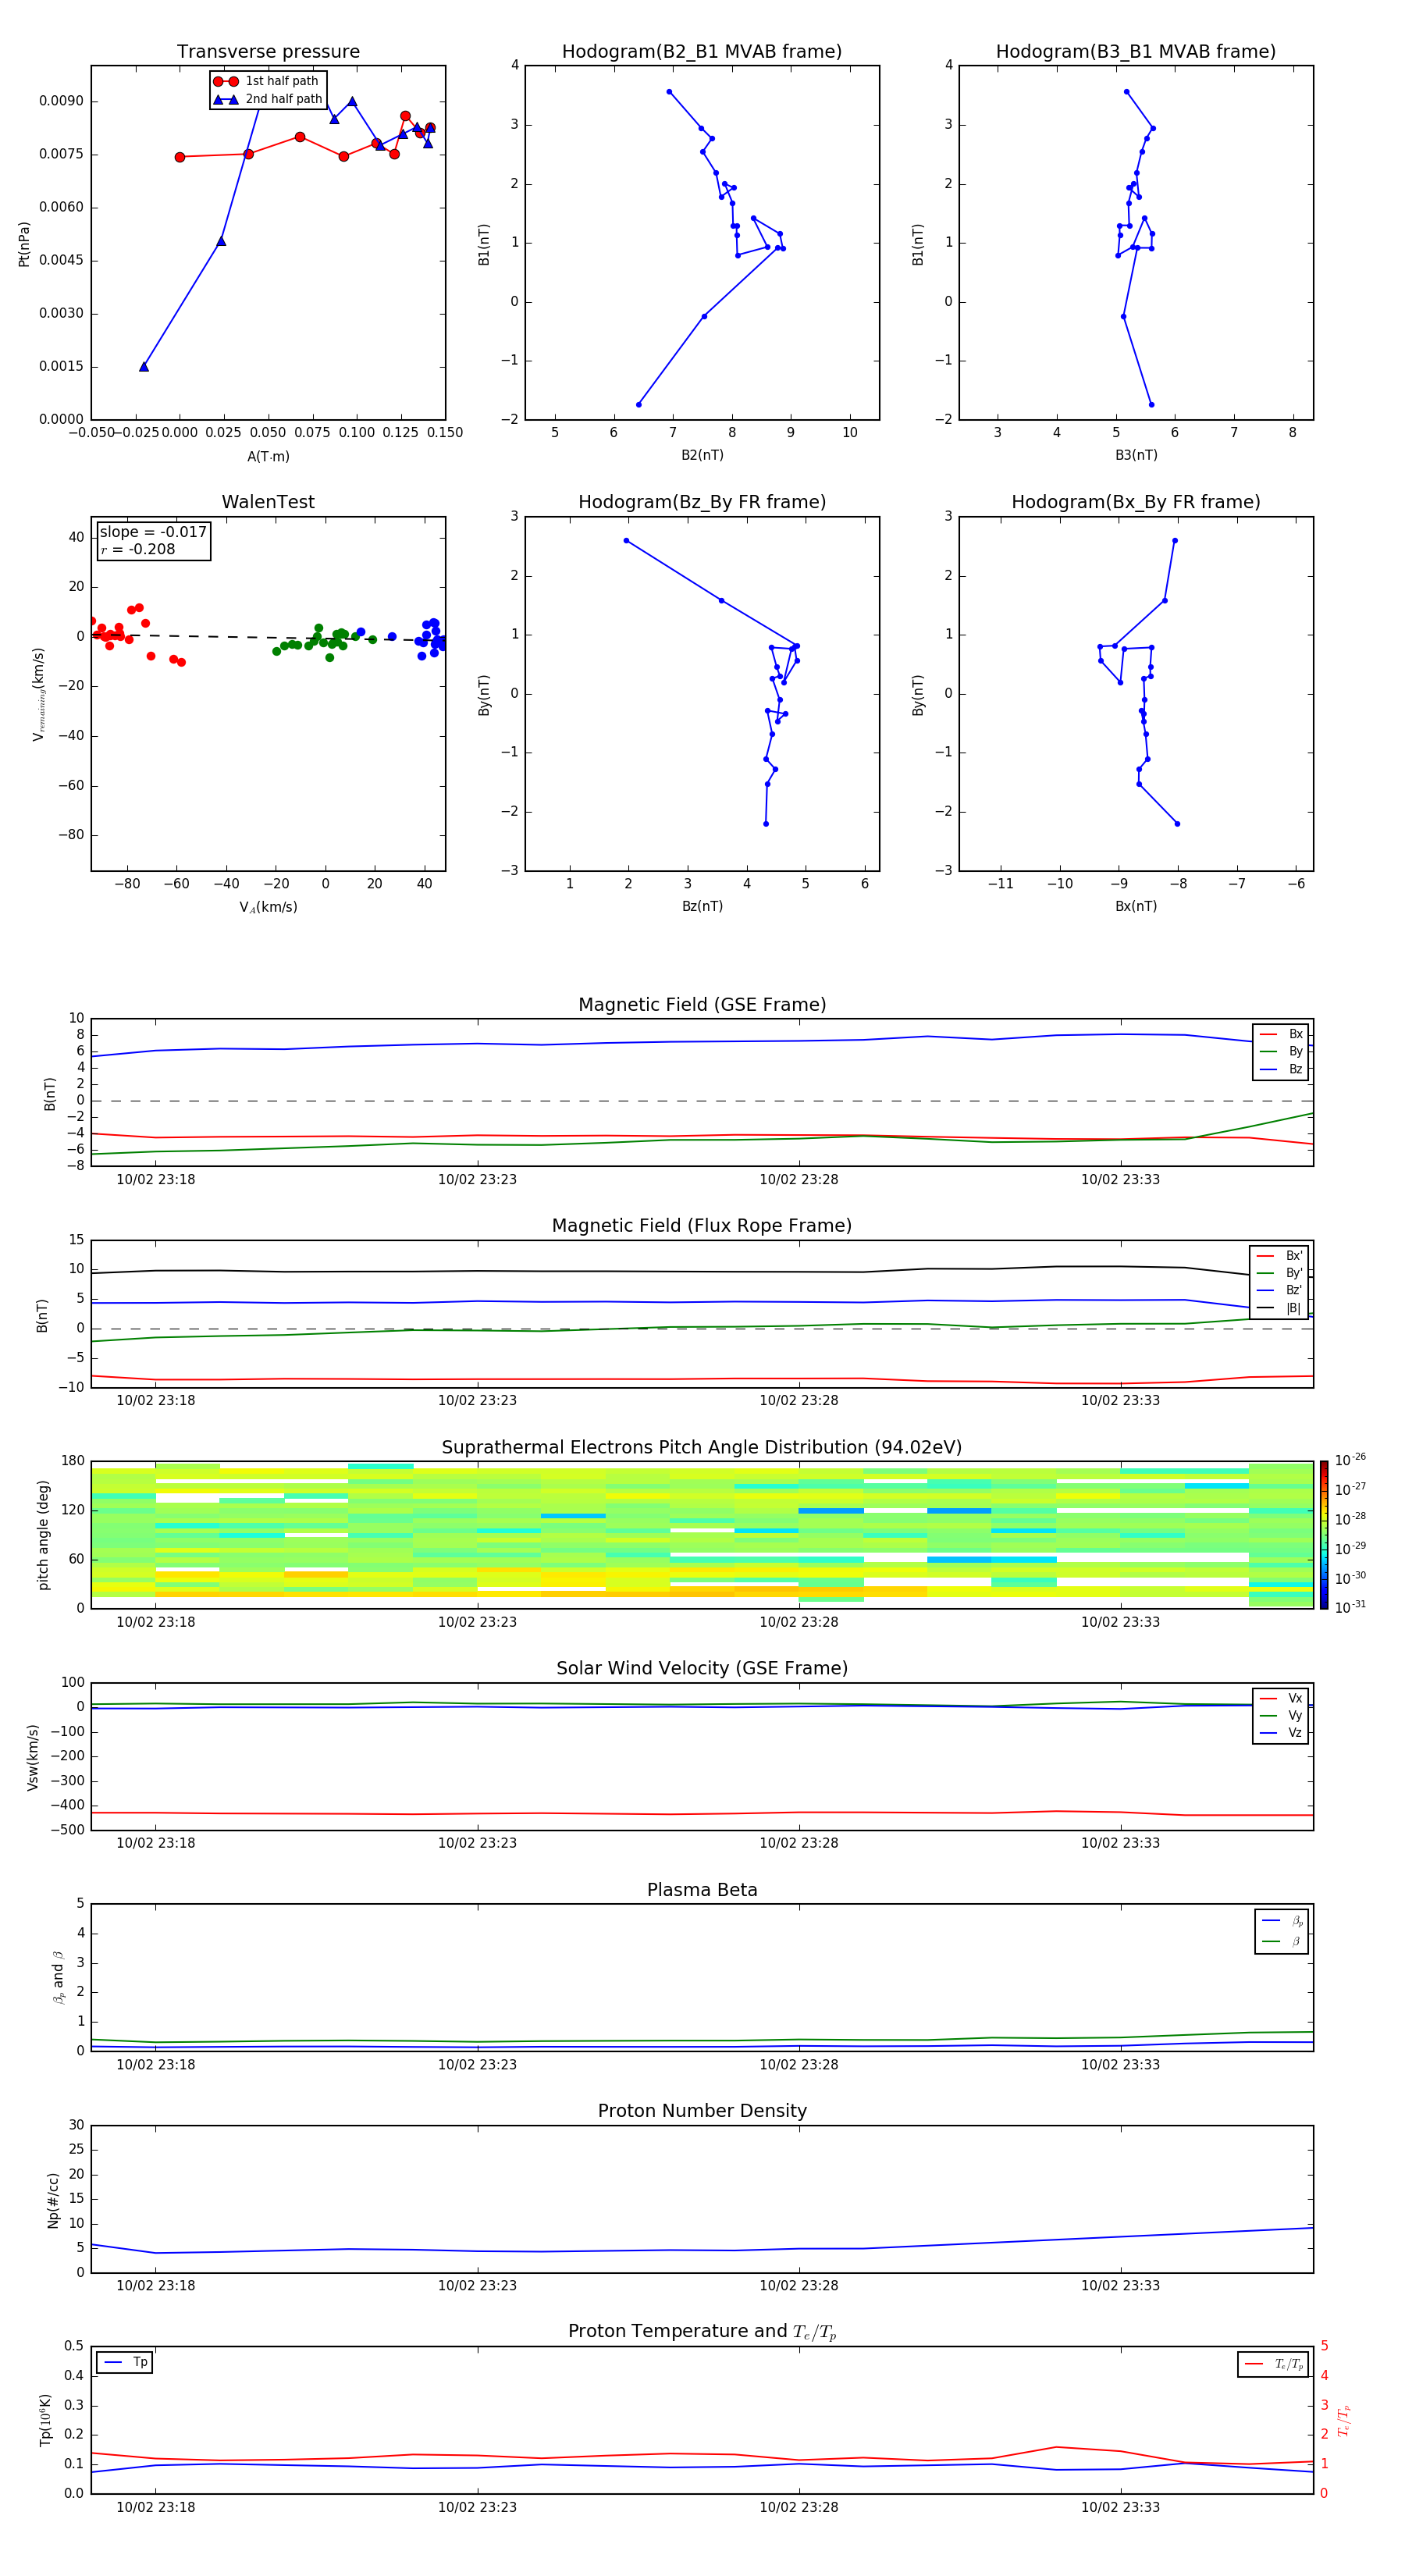
Task: Click the 10^-31 colorbar tick label
Action: (1350, 1608)
